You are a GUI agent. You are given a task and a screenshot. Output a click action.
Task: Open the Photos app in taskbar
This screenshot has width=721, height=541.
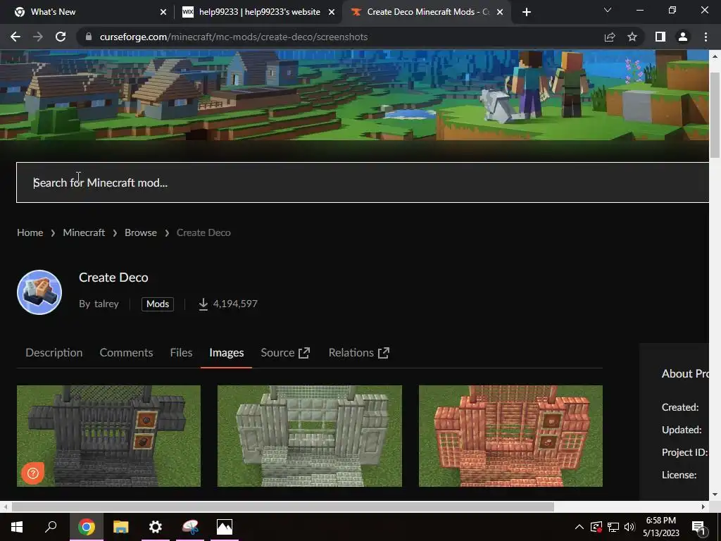click(225, 527)
